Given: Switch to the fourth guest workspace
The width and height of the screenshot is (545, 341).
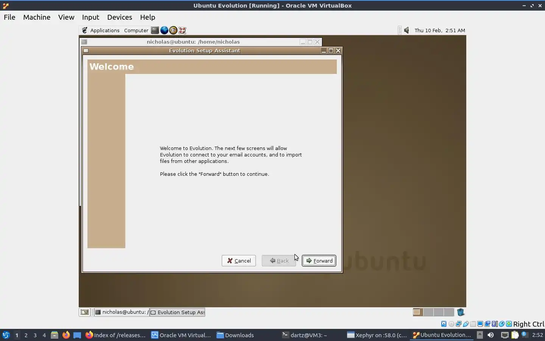Looking at the screenshot, I should (x=449, y=312).
